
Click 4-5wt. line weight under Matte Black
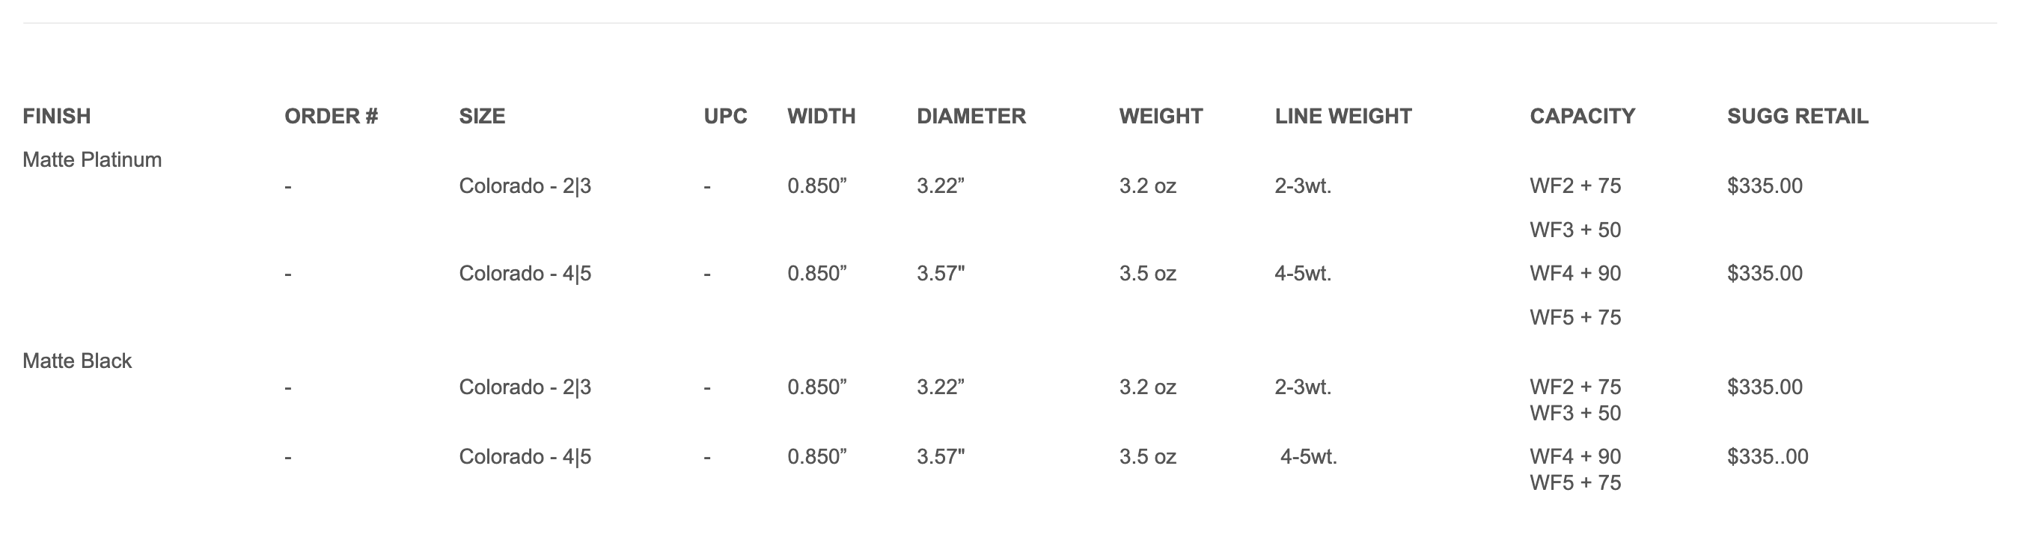pyautogui.click(x=1309, y=457)
